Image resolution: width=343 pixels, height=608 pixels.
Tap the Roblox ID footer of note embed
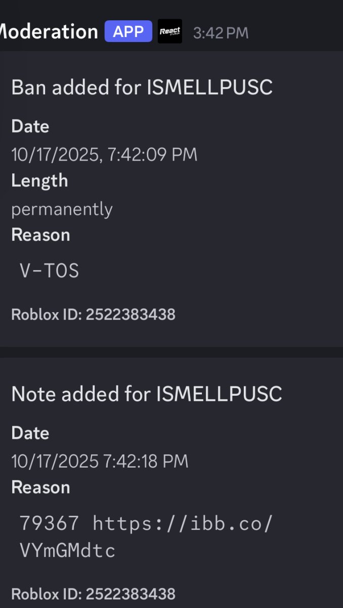[93, 594]
